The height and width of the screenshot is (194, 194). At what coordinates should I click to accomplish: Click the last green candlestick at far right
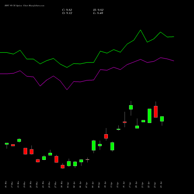tap(162, 119)
